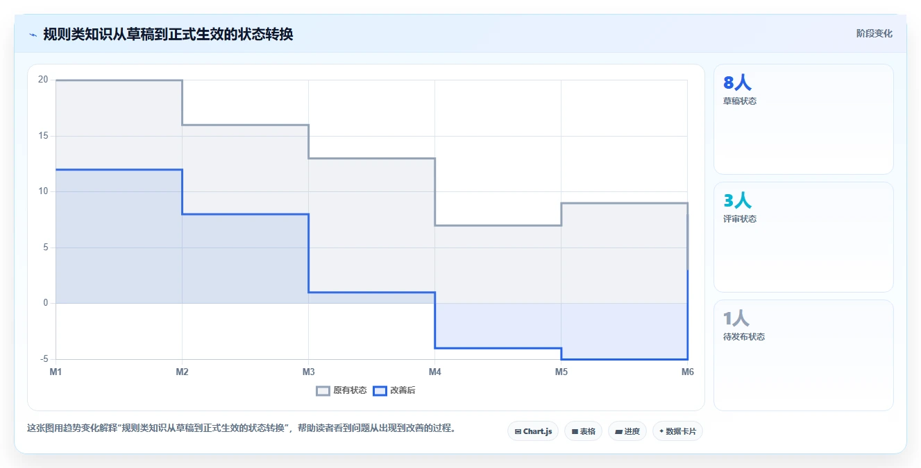
Task: Click the 数据卡片 tag
Action: pyautogui.click(x=677, y=431)
